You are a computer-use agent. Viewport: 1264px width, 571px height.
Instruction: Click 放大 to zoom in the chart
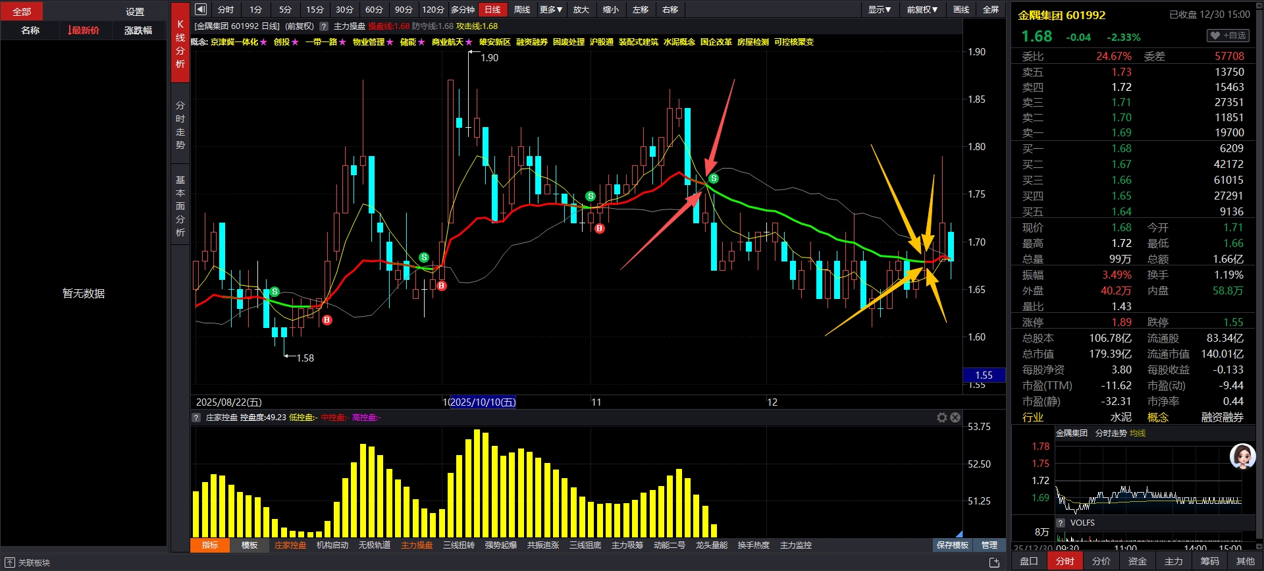(x=581, y=9)
